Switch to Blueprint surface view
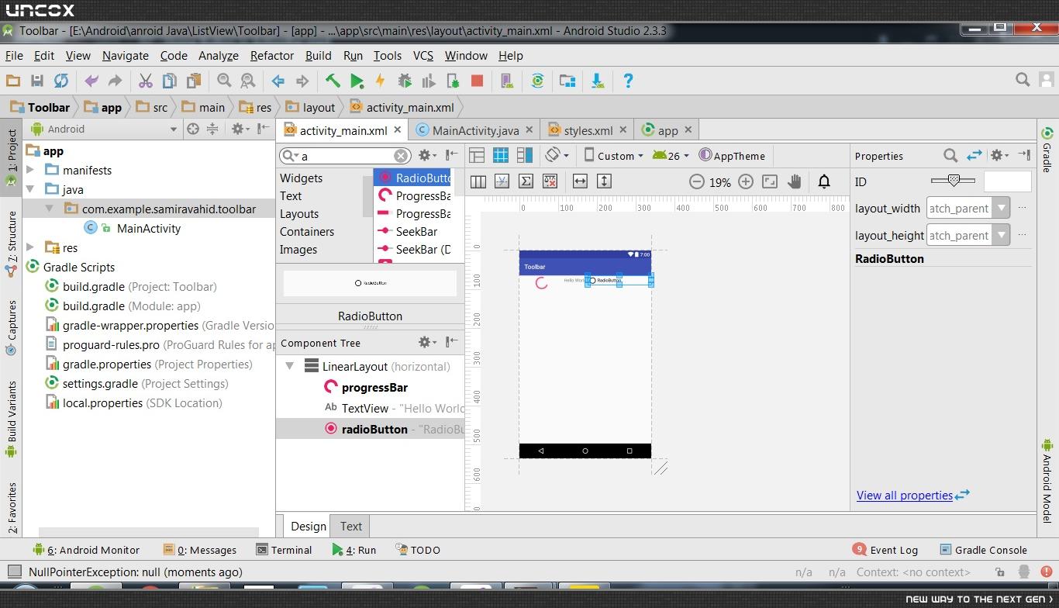This screenshot has height=608, width=1059. click(501, 155)
